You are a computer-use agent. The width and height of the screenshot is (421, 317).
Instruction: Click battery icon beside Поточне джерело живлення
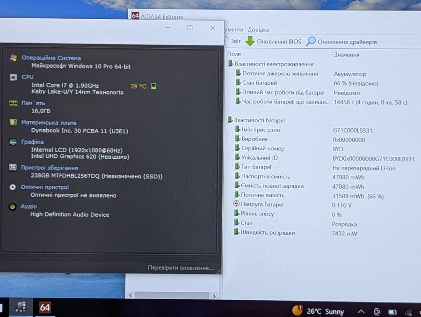(x=238, y=73)
